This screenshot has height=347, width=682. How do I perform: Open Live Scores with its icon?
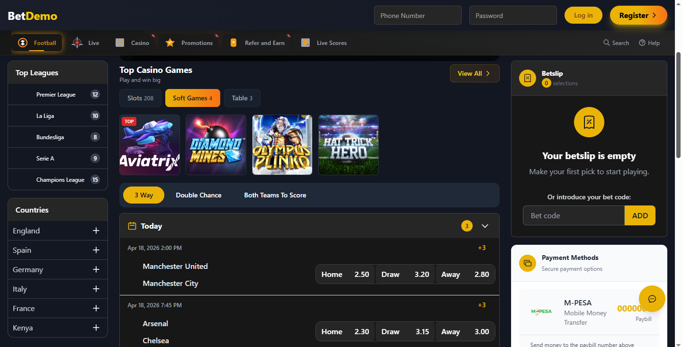pyautogui.click(x=305, y=42)
